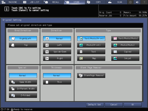148x111 pixels.
Task: Choose Right direction
Action: pos(57,58)
